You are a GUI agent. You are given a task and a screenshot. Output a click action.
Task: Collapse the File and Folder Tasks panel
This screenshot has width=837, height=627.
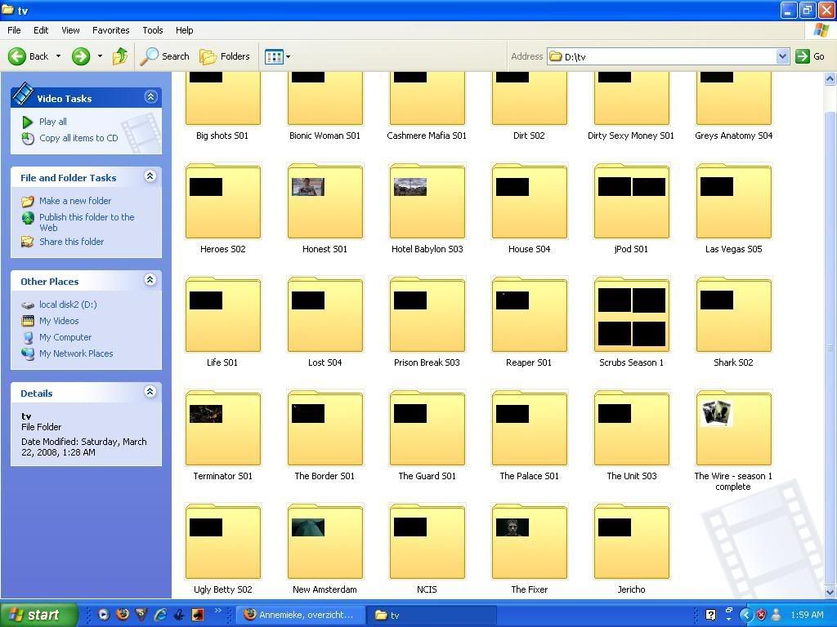[150, 176]
